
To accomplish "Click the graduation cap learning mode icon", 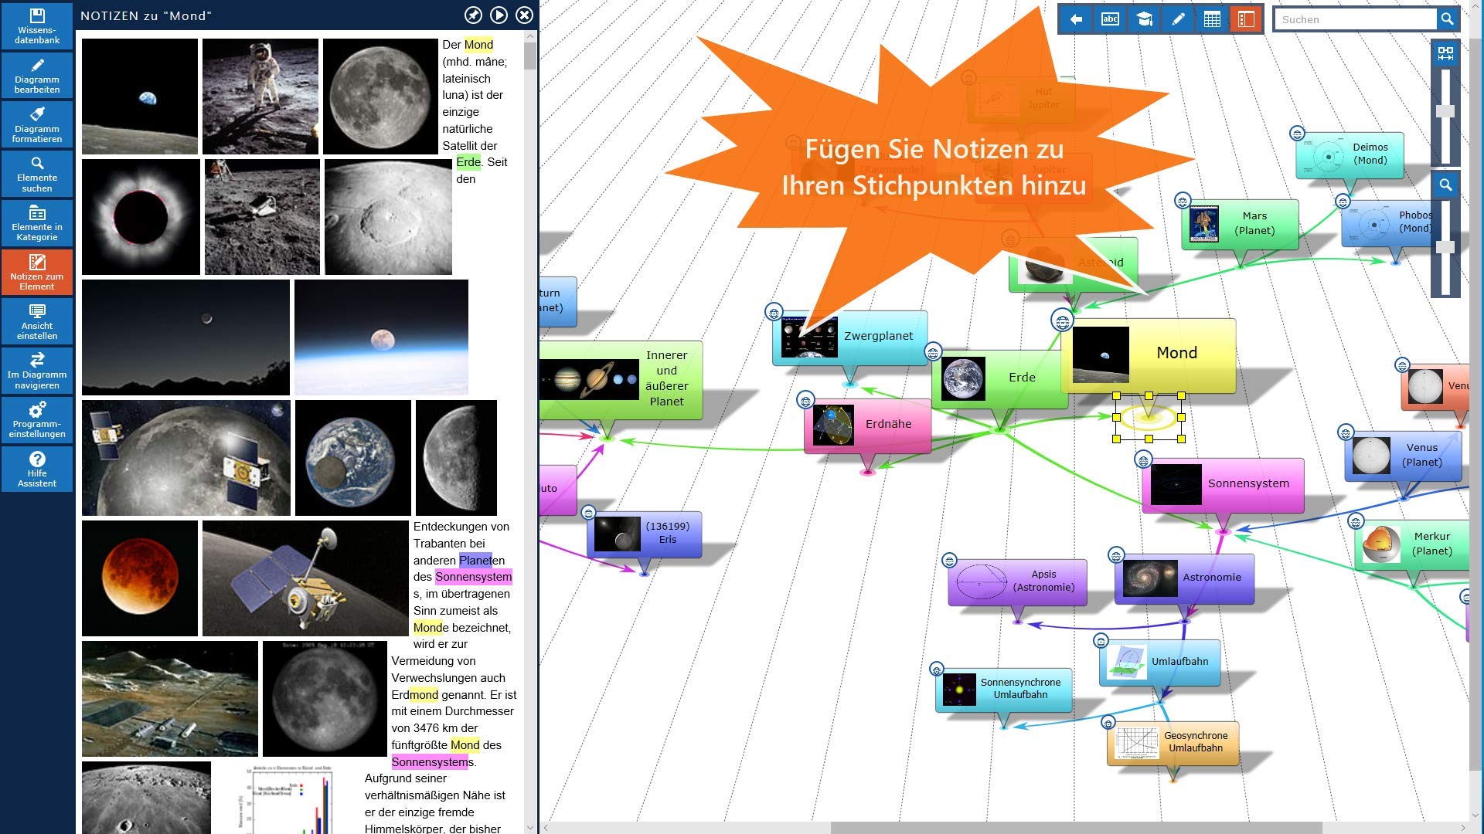I will tap(1142, 19).
